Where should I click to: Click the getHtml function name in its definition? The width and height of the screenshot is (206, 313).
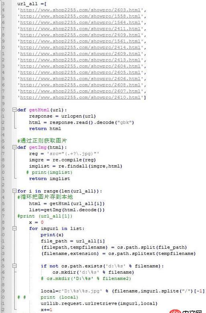(39, 110)
